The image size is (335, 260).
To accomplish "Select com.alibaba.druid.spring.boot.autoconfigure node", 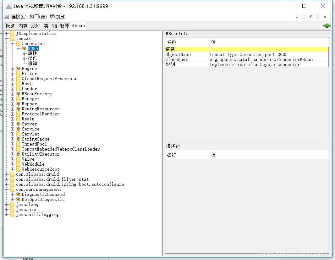I will coord(70,184).
